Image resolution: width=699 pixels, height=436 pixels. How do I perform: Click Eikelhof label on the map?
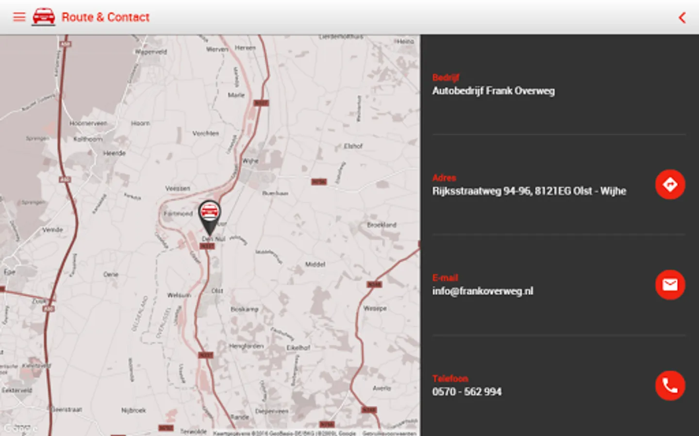click(298, 348)
